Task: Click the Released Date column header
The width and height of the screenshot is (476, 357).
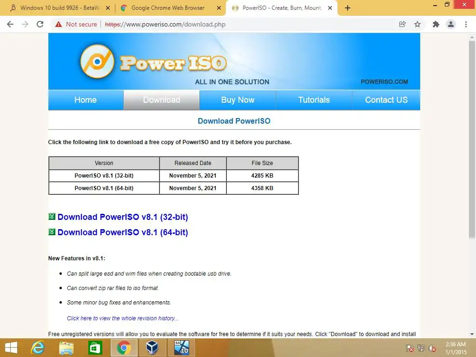Action: [x=193, y=163]
